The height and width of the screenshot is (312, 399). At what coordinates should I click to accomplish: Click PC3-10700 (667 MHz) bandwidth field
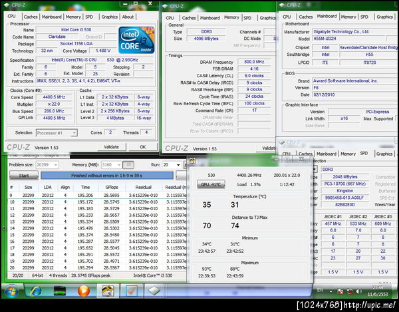coord(344,184)
